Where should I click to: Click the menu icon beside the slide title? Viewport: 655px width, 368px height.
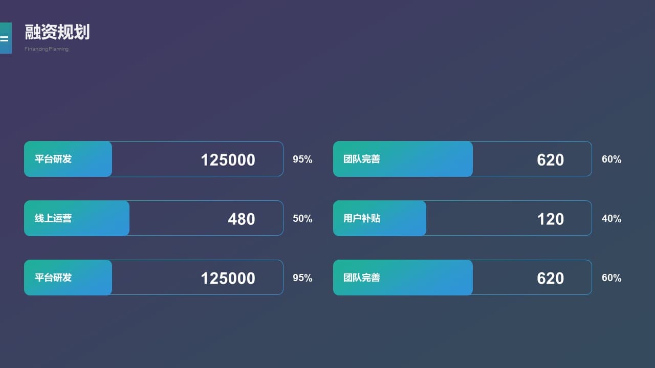point(5,38)
